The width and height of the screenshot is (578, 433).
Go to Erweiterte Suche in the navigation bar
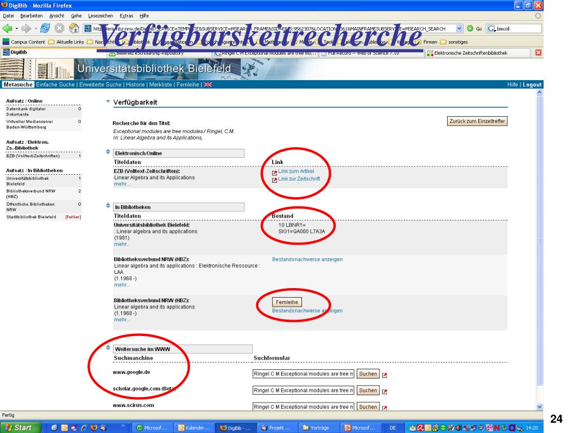(100, 85)
